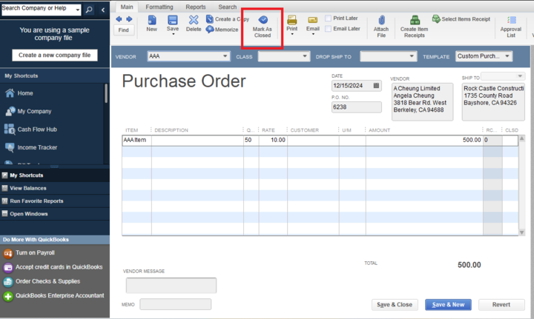
Task: Select View Balances panel item
Action: pyautogui.click(x=54, y=188)
